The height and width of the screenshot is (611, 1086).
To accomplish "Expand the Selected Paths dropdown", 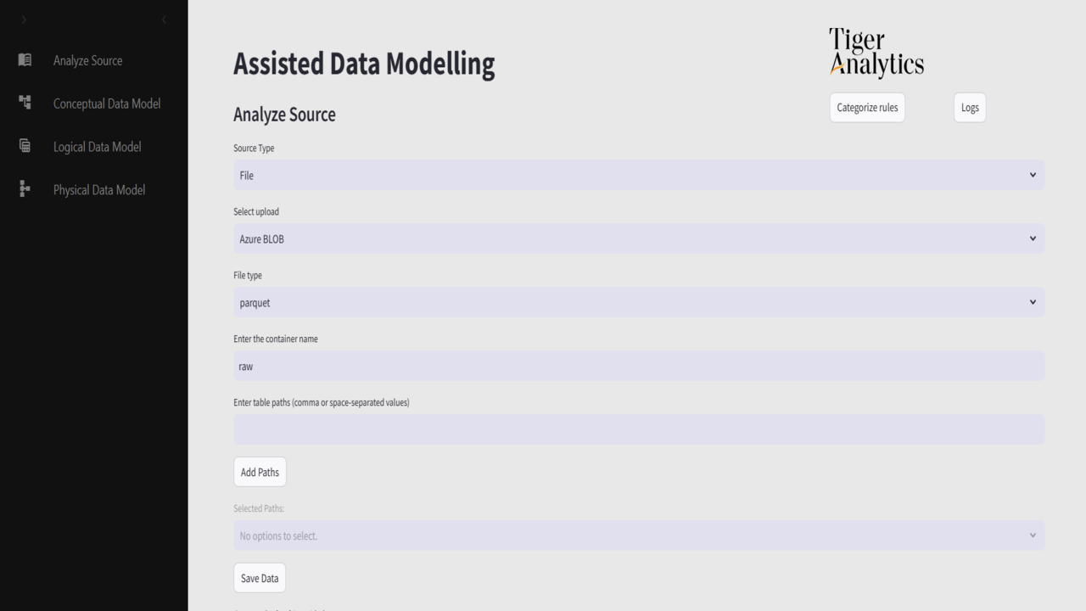I will (x=638, y=535).
